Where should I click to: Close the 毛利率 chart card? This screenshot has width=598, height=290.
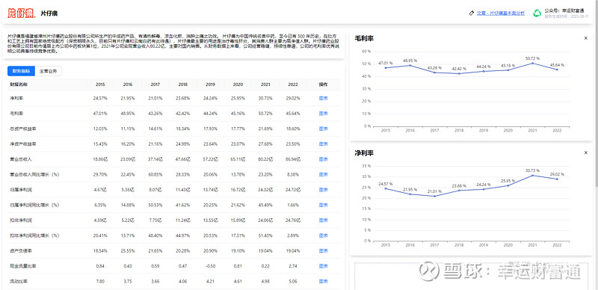[x=586, y=38]
